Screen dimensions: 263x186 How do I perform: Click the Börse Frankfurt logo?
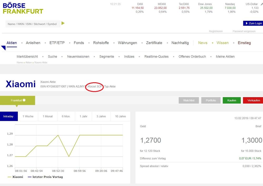pos(23,8)
